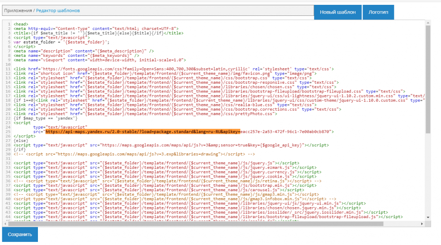Click the {else} line
The width and height of the screenshot is (441, 245).
[21, 141]
